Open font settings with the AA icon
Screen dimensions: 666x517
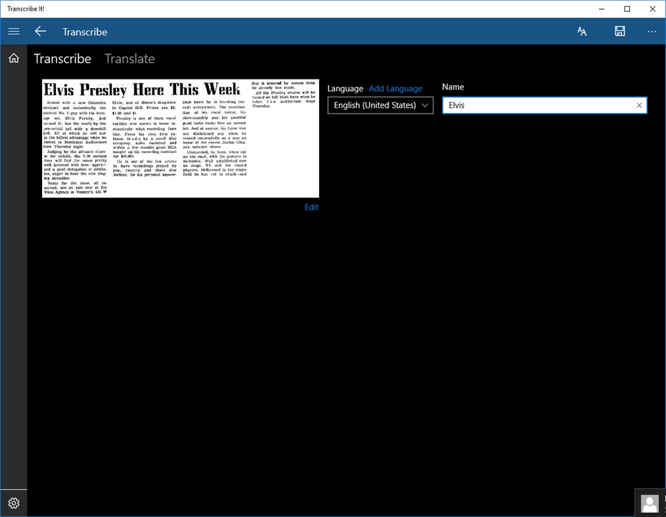point(582,31)
